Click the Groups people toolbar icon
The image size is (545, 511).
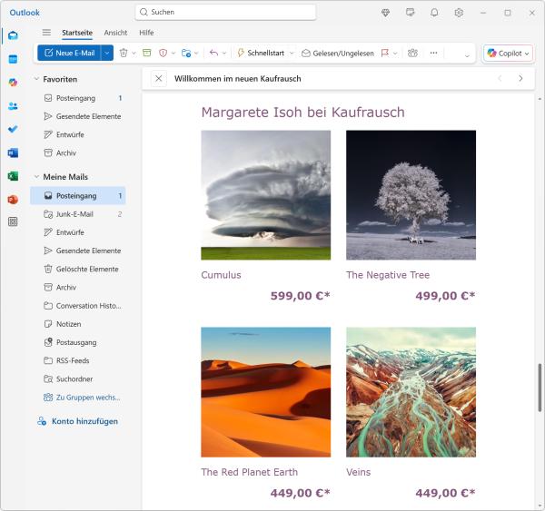[x=412, y=53]
